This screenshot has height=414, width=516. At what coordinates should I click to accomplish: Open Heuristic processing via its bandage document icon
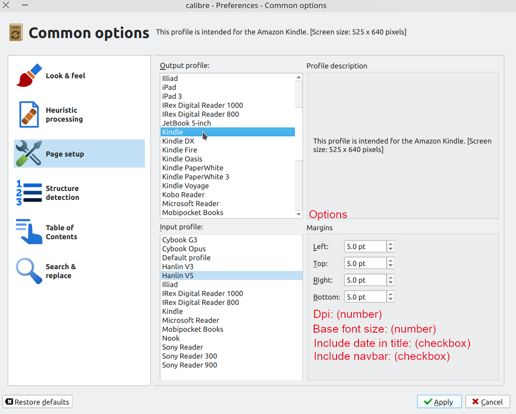29,114
